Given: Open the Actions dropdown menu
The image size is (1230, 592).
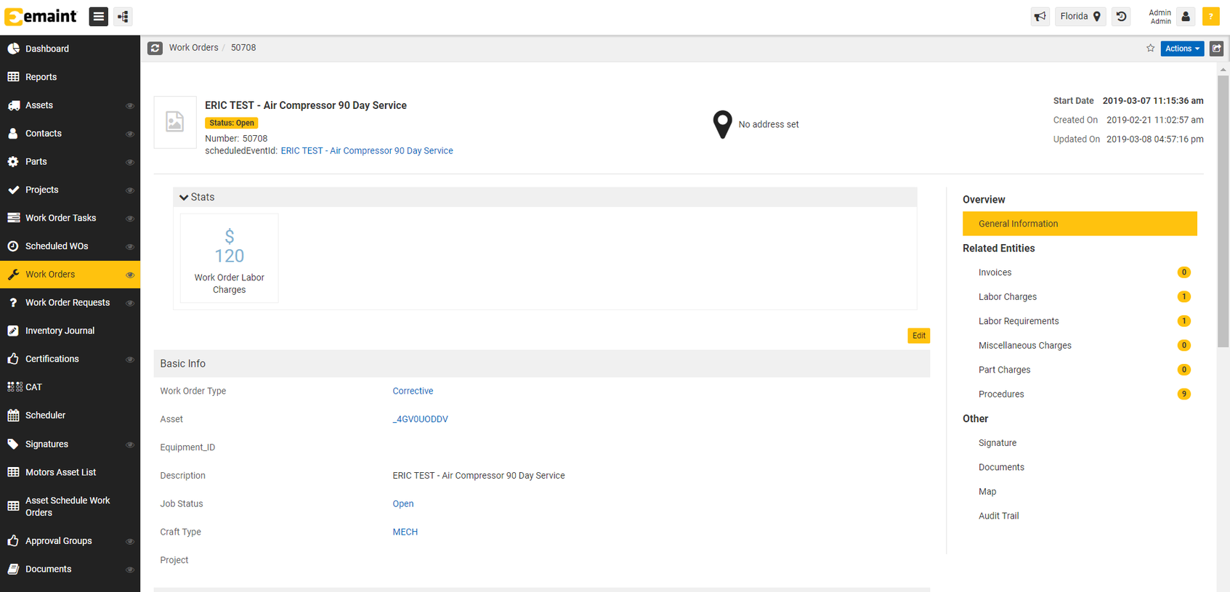Looking at the screenshot, I should (1181, 49).
